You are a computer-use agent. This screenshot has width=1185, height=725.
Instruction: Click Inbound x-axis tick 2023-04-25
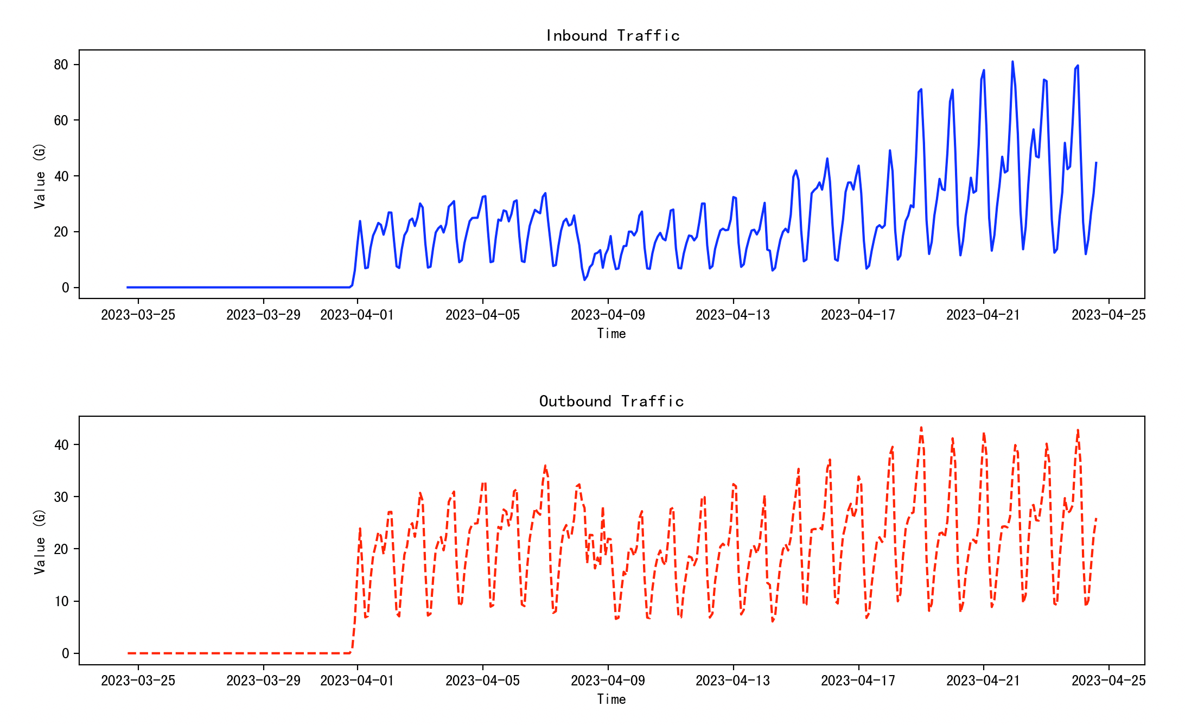coord(1108,315)
